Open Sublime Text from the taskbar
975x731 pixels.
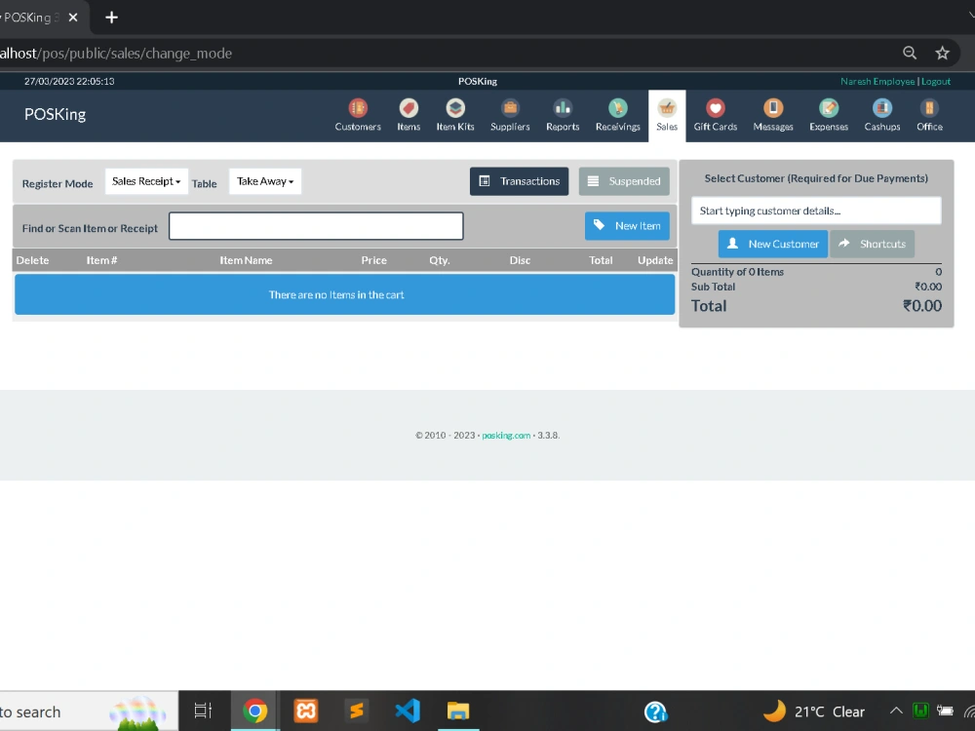click(x=357, y=711)
